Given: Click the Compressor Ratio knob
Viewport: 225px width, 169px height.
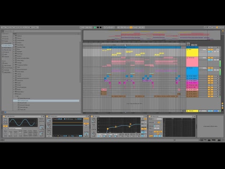Looking at the screenshot, I should 49,121.
